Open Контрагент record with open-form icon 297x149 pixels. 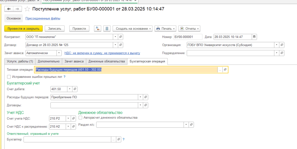click(121, 37)
